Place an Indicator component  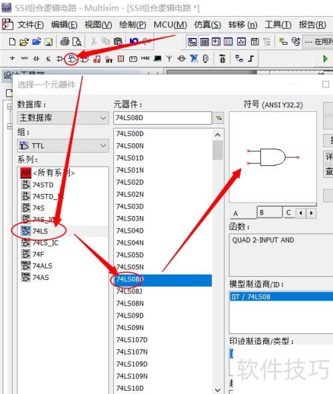(121, 59)
